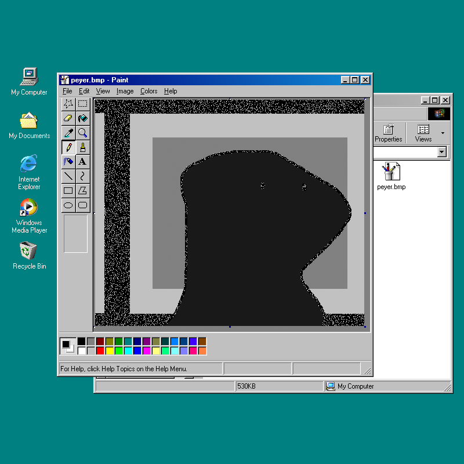
Task: Select the Text tool
Action: tap(83, 162)
